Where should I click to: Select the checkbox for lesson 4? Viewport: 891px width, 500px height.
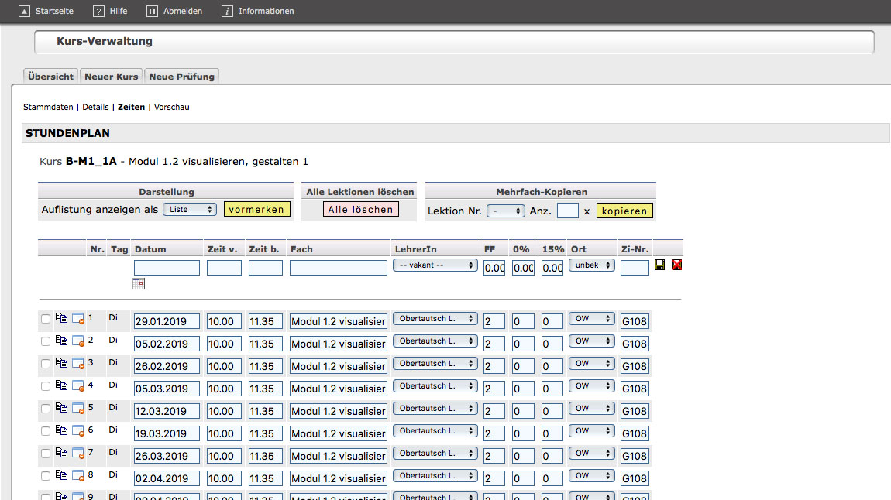(46, 386)
